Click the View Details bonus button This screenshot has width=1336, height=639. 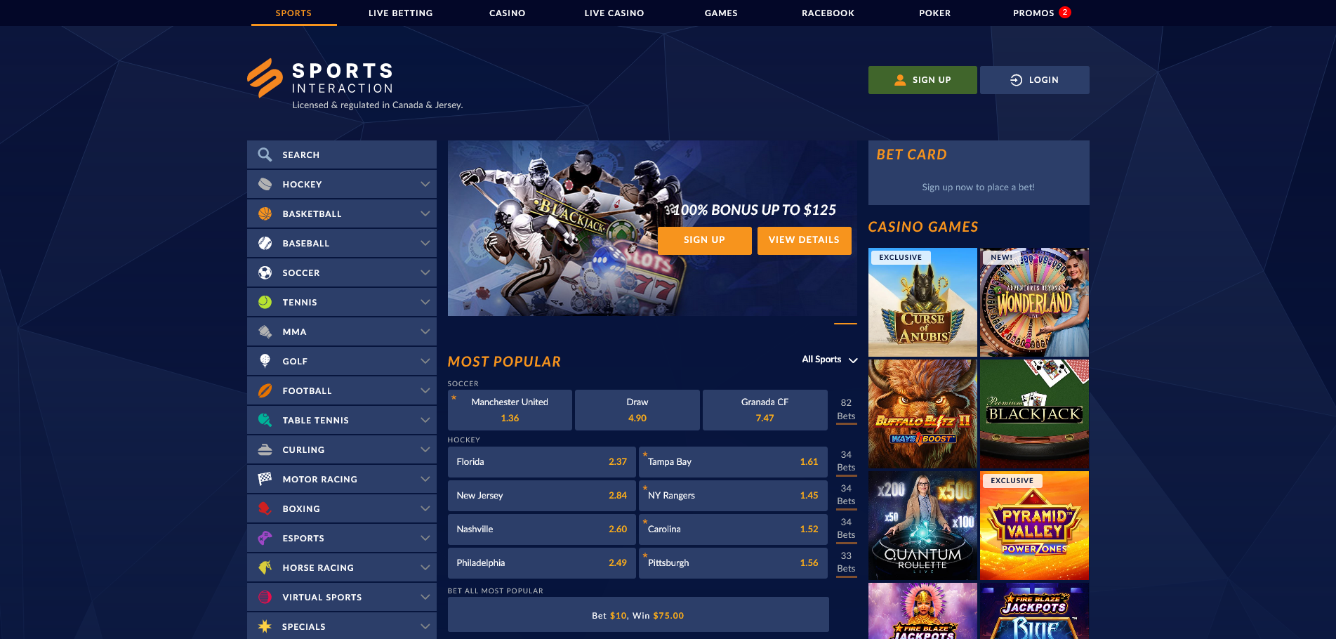click(x=804, y=240)
